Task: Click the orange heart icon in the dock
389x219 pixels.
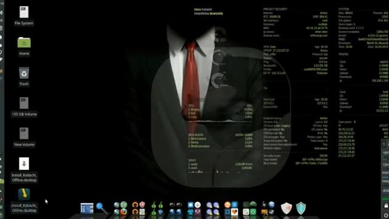Action: pos(235,212)
